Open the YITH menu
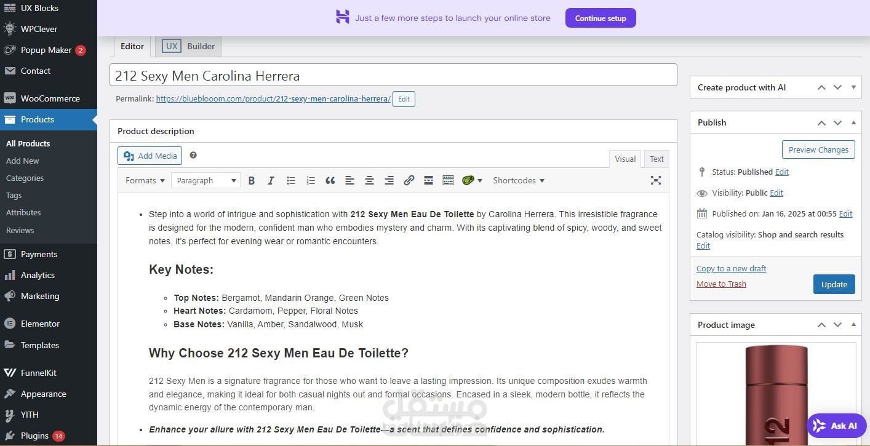The height and width of the screenshot is (446, 870). click(x=49, y=415)
